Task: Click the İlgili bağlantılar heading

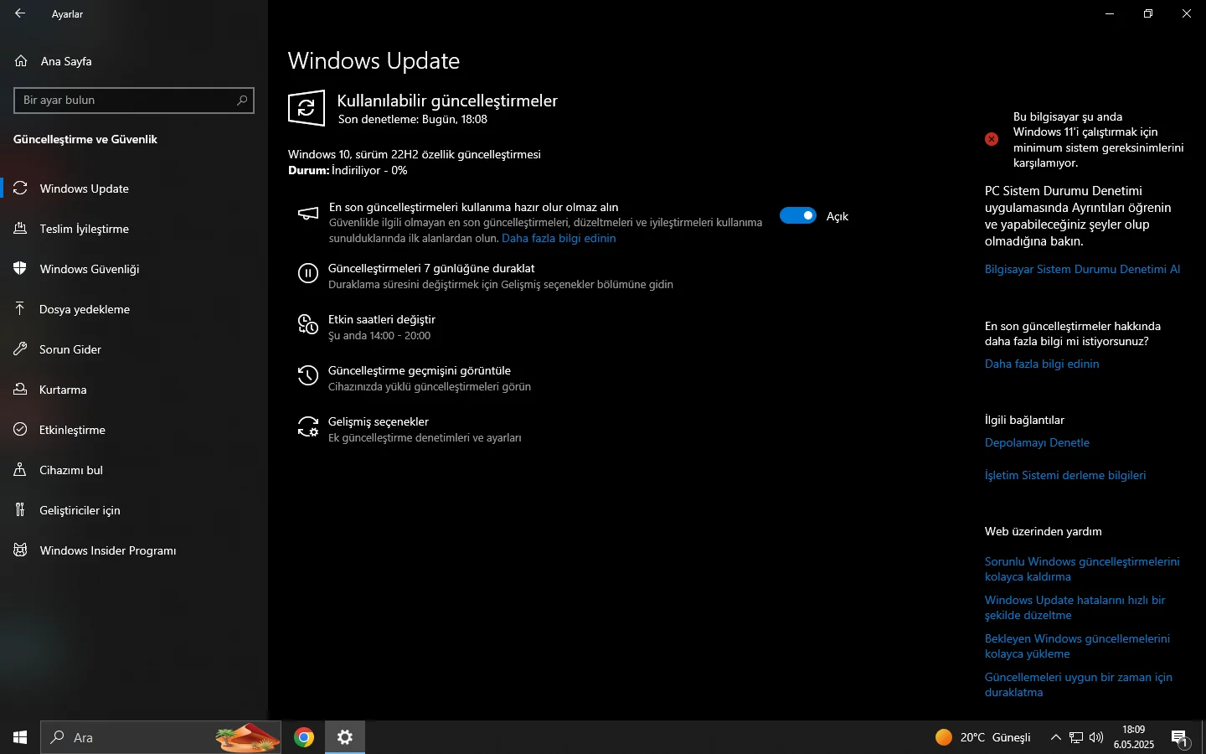Action: [x=1024, y=420]
